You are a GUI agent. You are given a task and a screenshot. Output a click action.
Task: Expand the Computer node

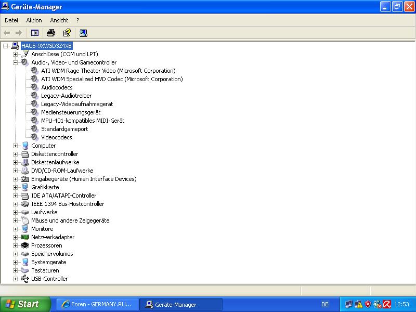pos(16,146)
